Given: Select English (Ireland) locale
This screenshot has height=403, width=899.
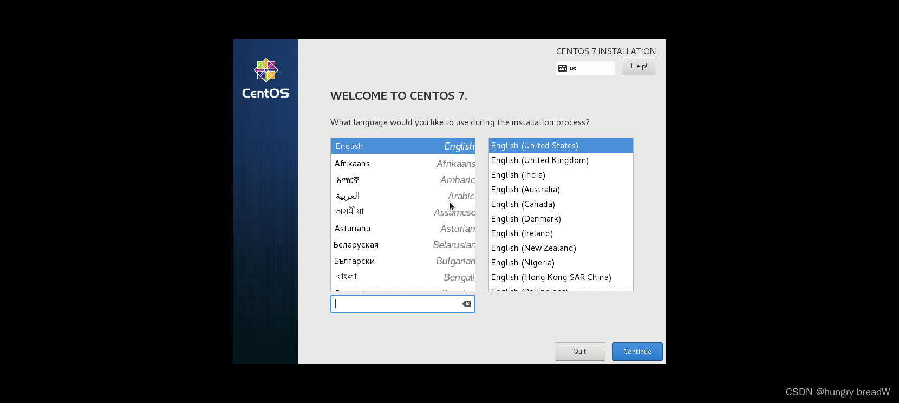Looking at the screenshot, I should point(561,233).
